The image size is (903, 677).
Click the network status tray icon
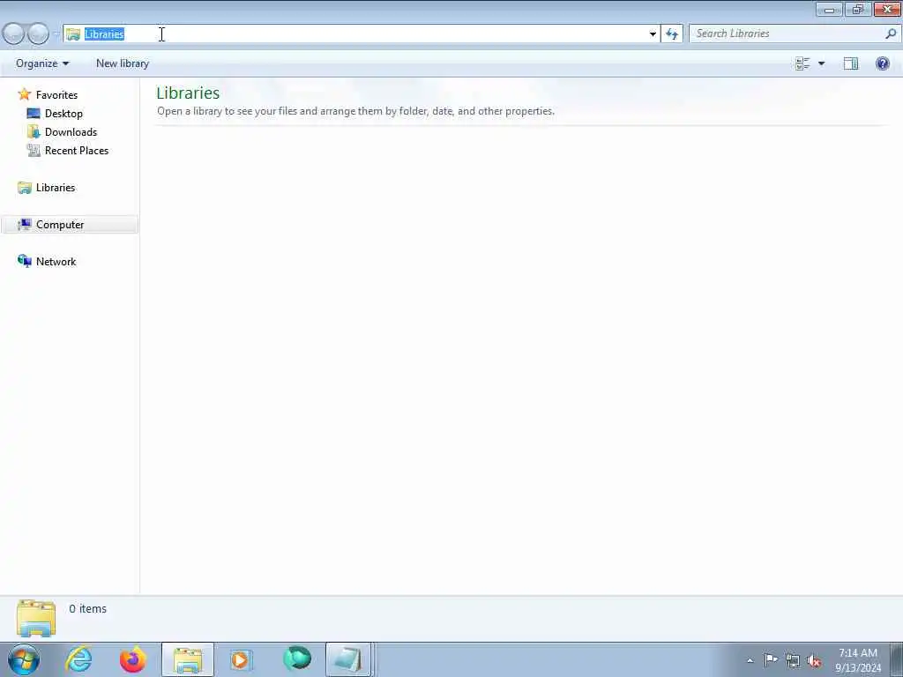click(793, 661)
